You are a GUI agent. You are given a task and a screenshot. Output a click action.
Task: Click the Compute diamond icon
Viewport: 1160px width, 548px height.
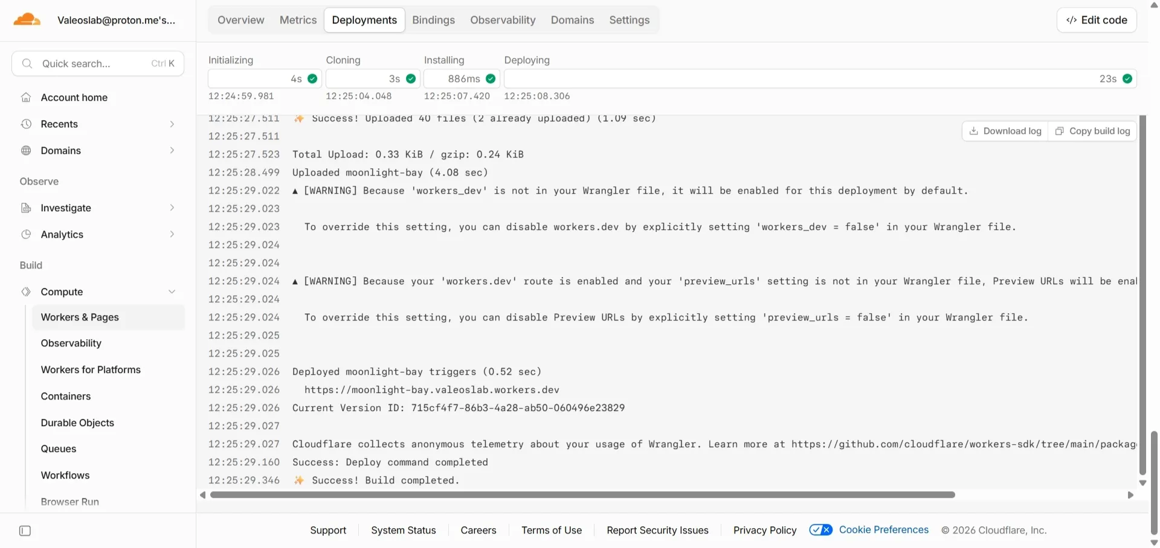[x=26, y=292]
